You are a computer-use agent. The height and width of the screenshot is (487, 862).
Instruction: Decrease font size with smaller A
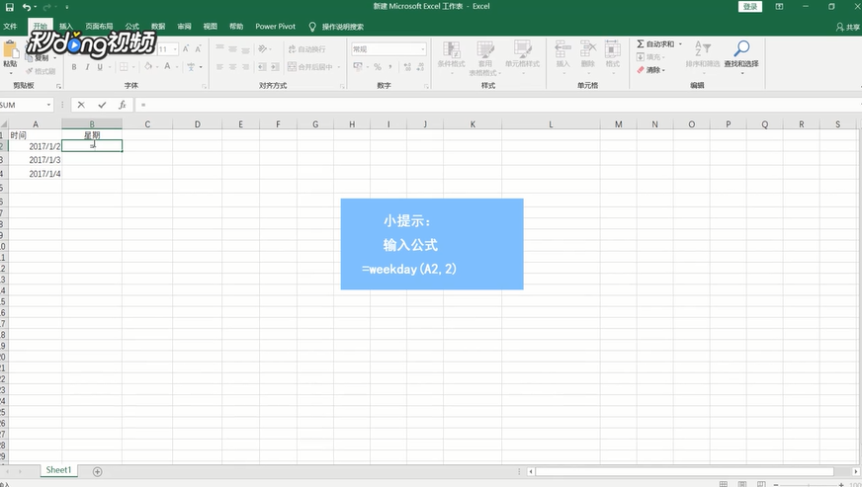pos(198,49)
